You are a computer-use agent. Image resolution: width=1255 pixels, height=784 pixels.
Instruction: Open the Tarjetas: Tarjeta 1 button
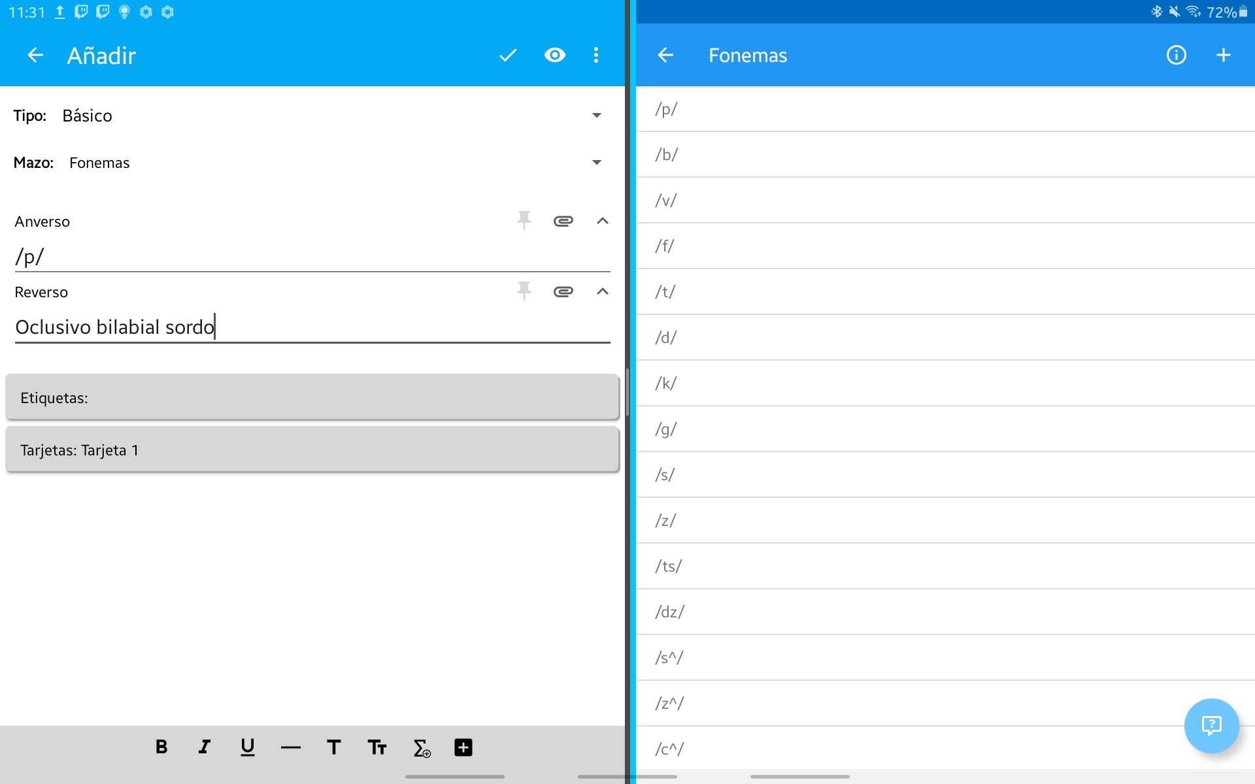tap(312, 449)
